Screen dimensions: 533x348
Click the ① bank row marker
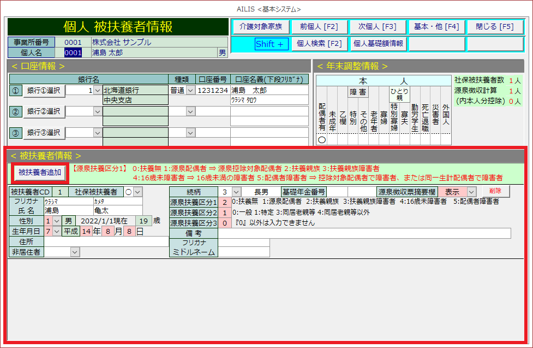(16, 91)
